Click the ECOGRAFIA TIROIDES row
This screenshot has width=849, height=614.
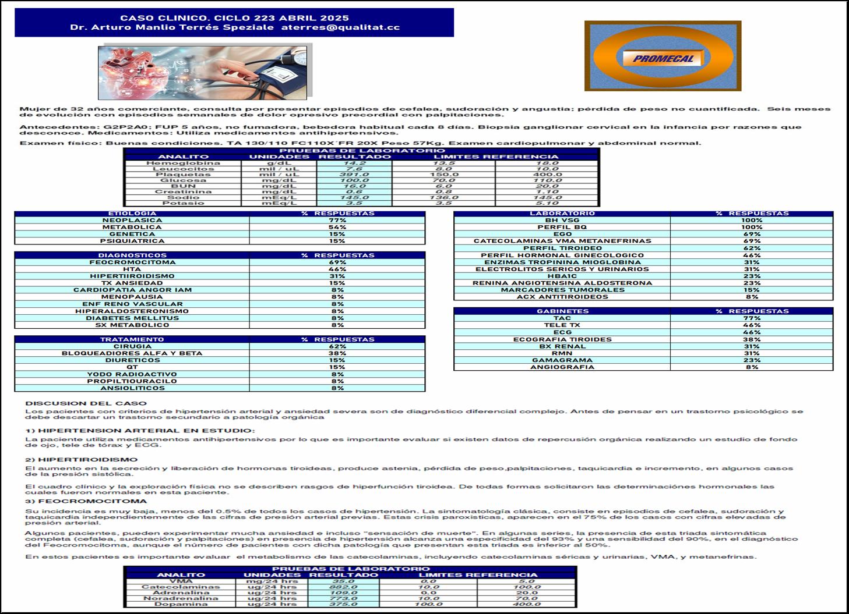click(x=643, y=339)
